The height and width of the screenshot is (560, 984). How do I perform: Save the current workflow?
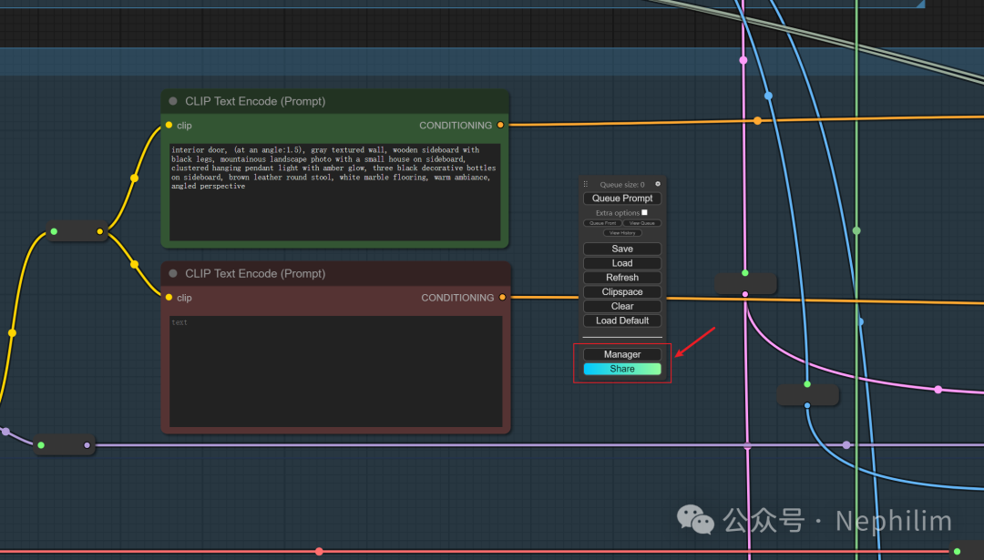pyautogui.click(x=622, y=249)
